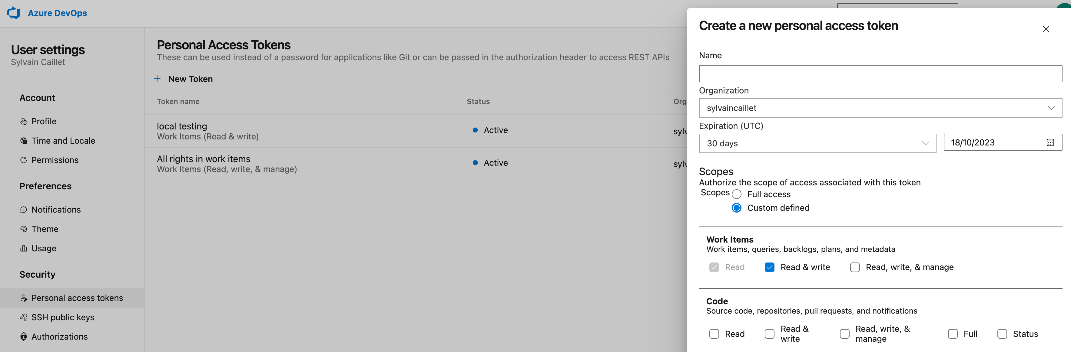Click the Status column header
1071x352 pixels.
point(478,102)
